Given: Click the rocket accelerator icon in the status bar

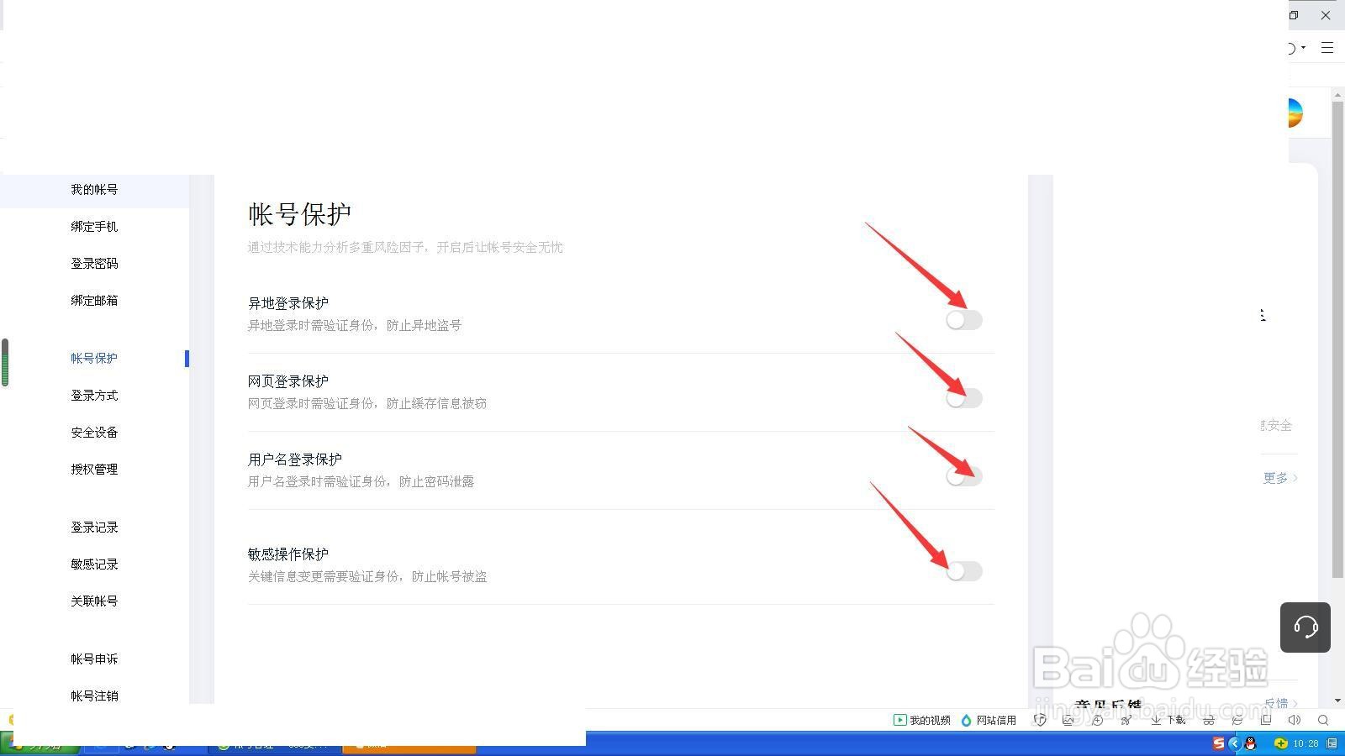Looking at the screenshot, I should (1126, 720).
